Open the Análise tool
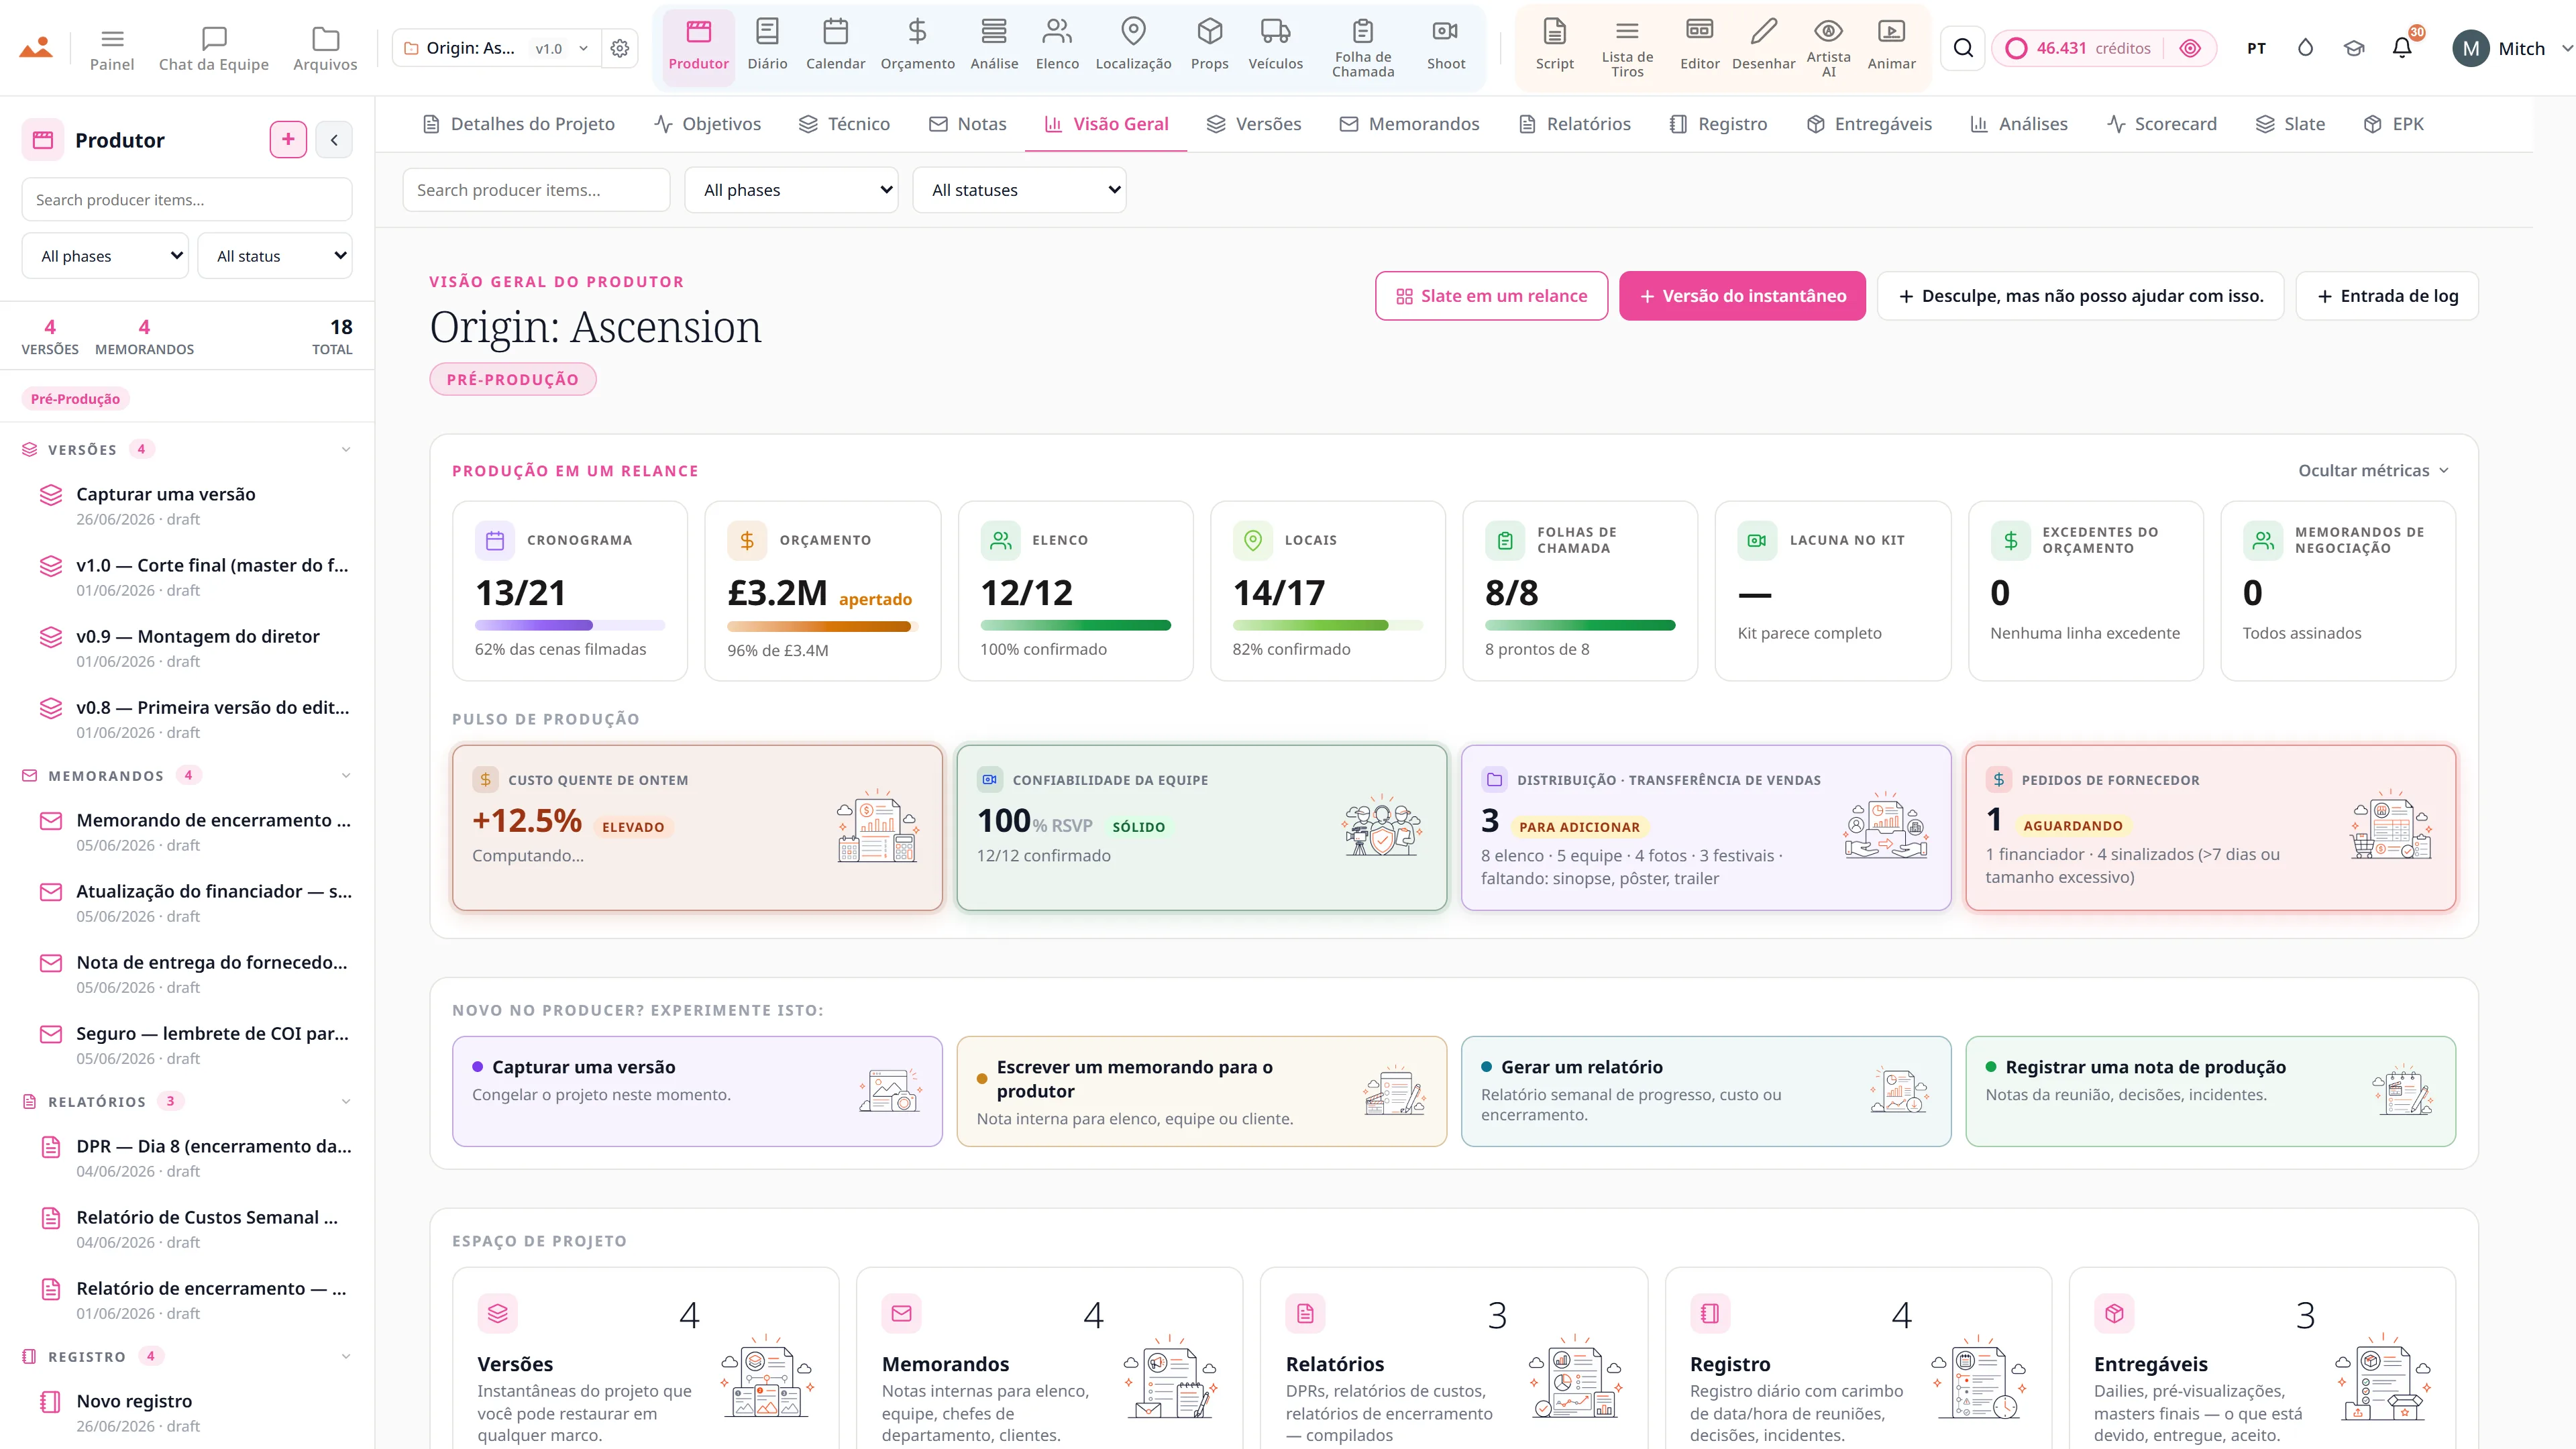This screenshot has width=2576, height=1449. click(x=994, y=46)
